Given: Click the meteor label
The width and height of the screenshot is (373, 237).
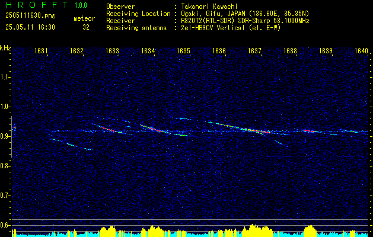Looking at the screenshot, I should click(x=84, y=18).
